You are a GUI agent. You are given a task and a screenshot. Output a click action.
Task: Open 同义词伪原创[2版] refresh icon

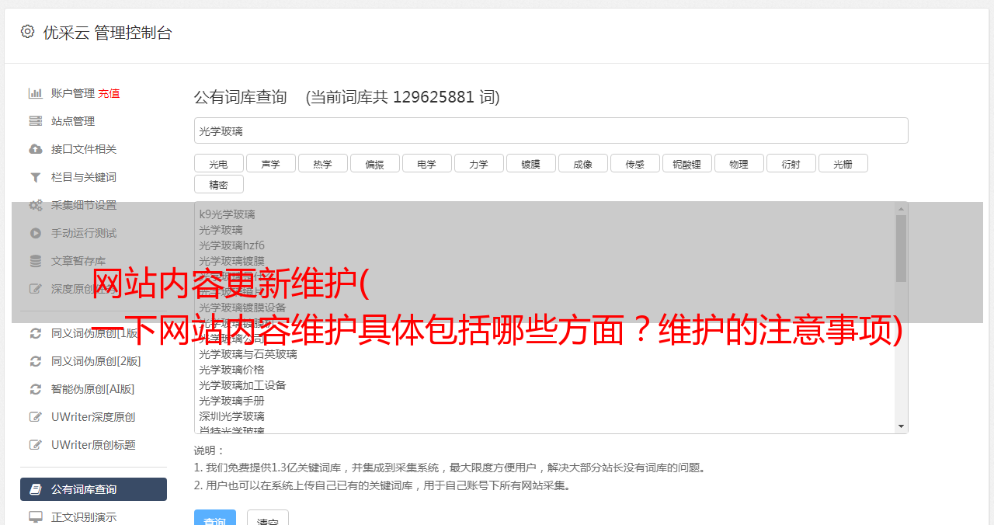coord(36,361)
